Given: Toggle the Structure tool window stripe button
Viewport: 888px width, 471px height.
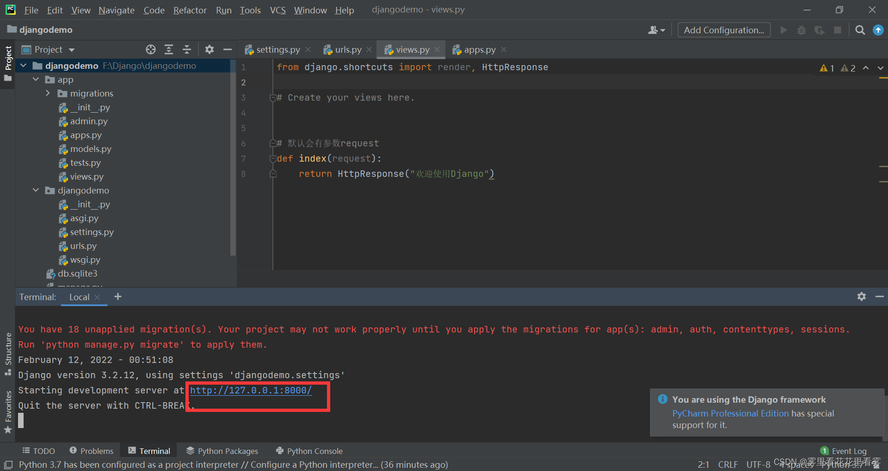Looking at the screenshot, I should click(x=8, y=354).
